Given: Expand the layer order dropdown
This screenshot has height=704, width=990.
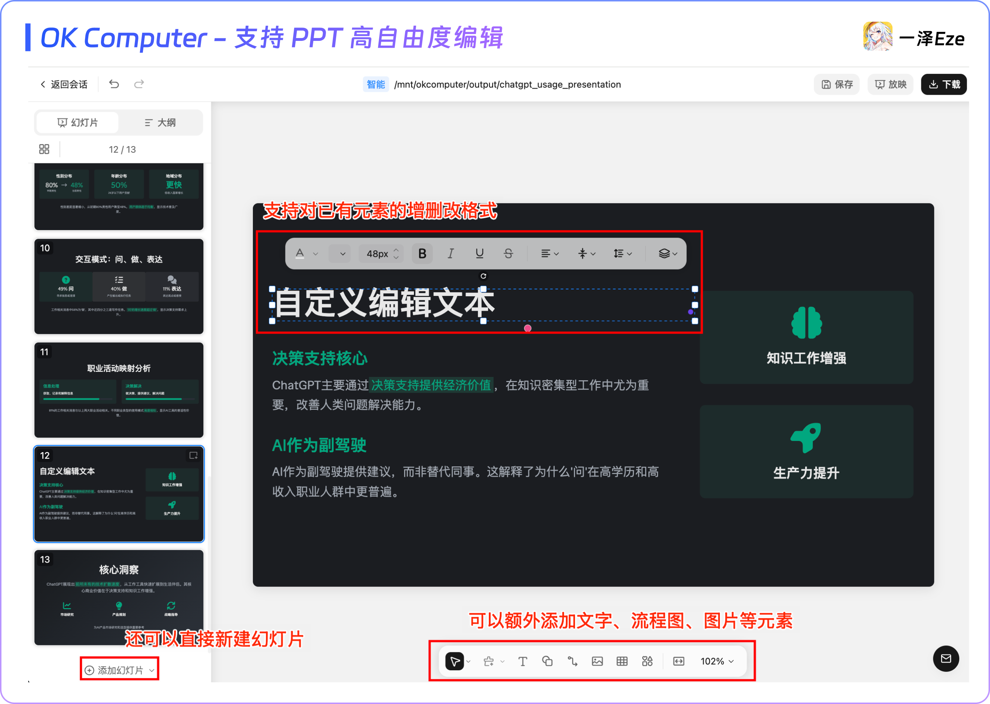Looking at the screenshot, I should click(668, 254).
